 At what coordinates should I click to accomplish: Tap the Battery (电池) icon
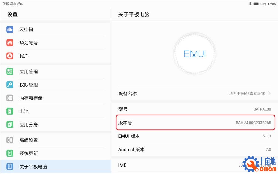pos(10,111)
